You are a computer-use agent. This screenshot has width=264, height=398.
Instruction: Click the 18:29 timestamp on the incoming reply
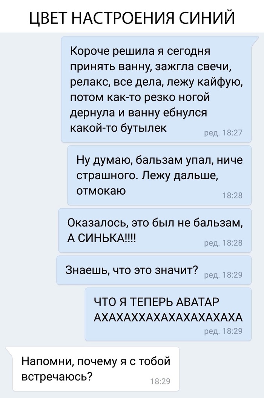[x=160, y=381]
